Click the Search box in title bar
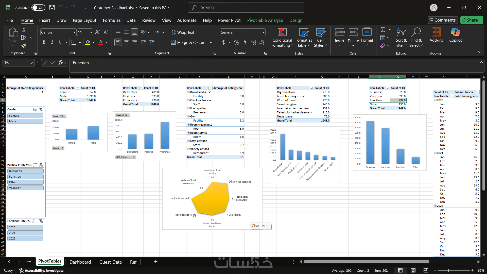Viewport: 487px width, 274px height. point(246,8)
